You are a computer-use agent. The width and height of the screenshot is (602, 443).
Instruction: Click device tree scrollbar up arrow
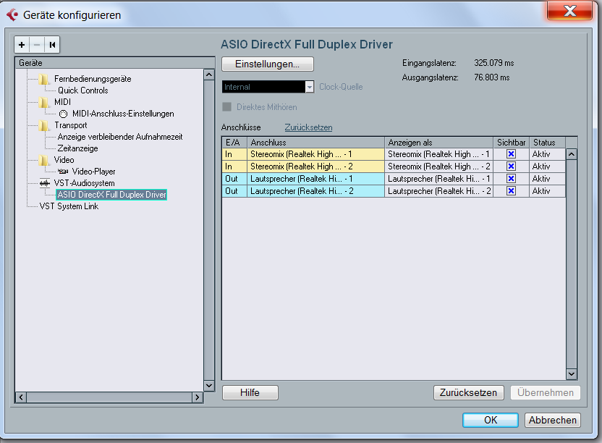[x=209, y=75]
